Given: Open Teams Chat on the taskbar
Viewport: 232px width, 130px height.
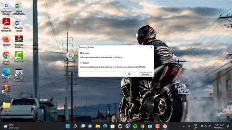Looking at the screenshot, I should [x=90, y=126].
